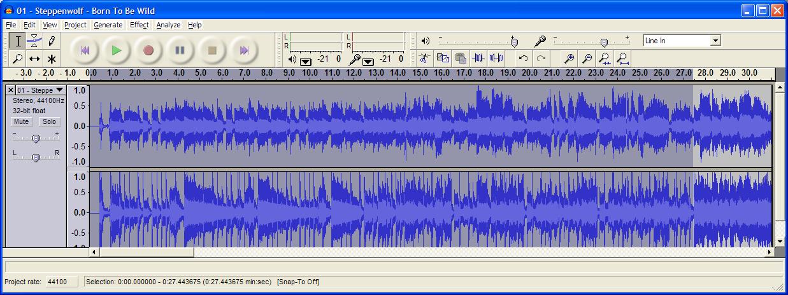Viewport: 788px width, 295px height.
Task: Open the Analyze menu
Action: (168, 25)
